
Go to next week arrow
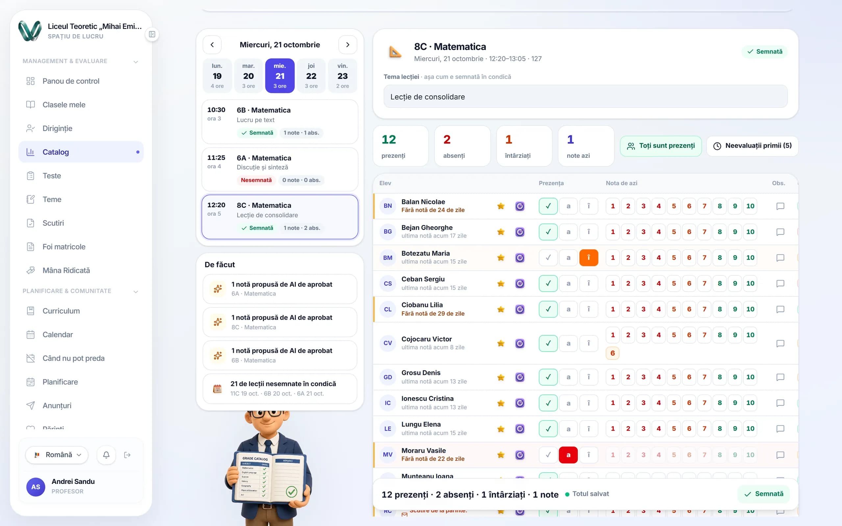[348, 44]
